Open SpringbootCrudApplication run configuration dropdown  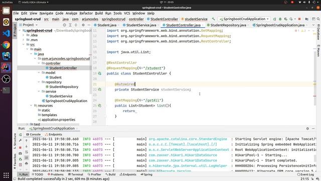pos(244,19)
